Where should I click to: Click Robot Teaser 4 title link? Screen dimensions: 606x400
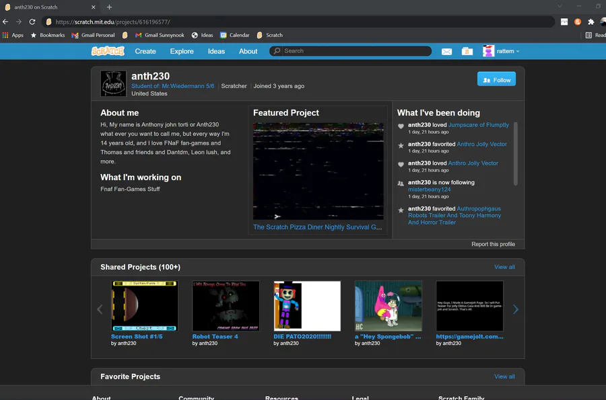(x=215, y=336)
